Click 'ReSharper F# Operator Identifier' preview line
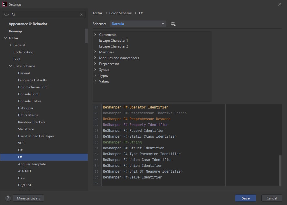Screen dimensions: 287x205 click(135, 107)
